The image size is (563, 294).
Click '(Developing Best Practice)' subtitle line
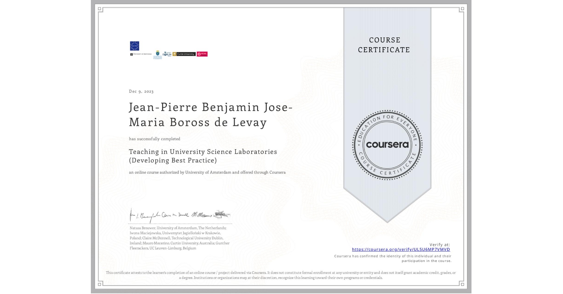[x=173, y=160]
